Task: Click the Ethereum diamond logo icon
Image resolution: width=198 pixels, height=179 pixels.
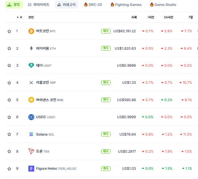Action: pos(31,48)
